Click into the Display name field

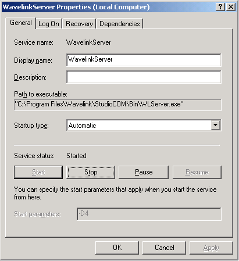point(144,60)
